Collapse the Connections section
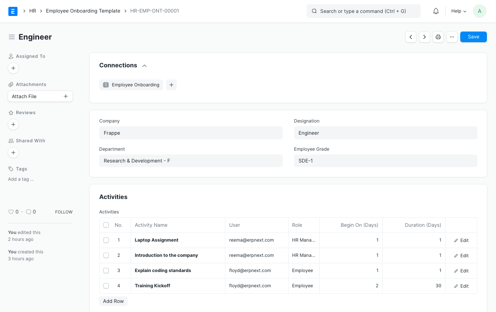Image resolution: width=496 pixels, height=312 pixels. [144, 65]
